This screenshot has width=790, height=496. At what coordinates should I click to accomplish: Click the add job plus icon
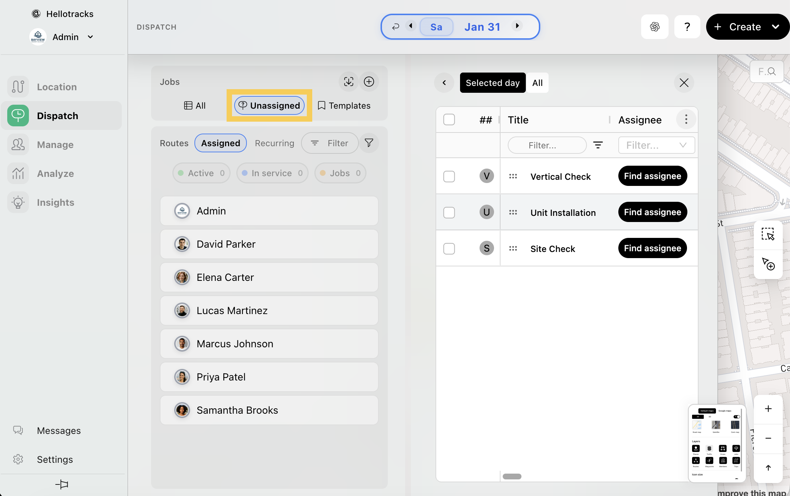369,82
